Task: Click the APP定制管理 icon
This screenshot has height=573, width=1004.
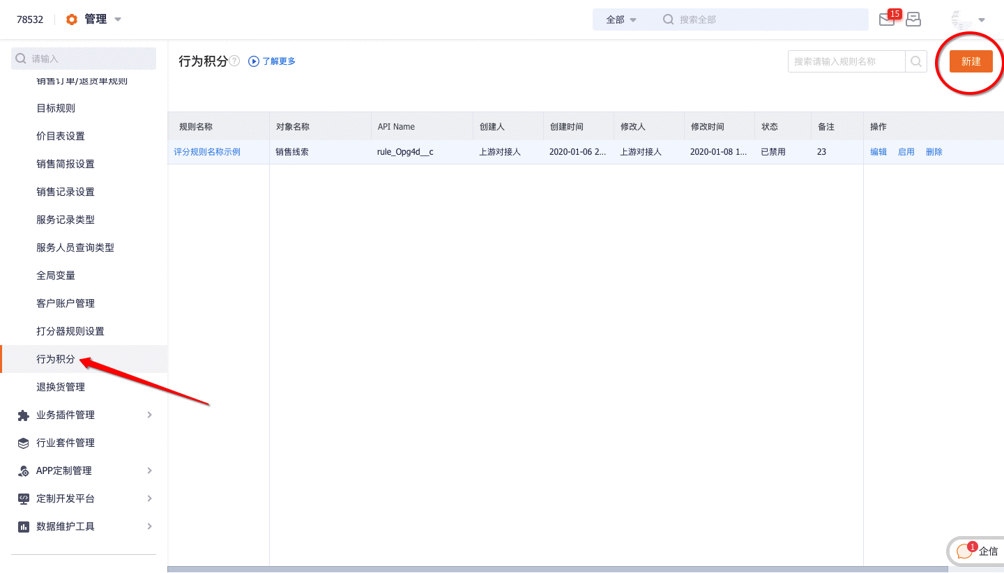Action: pos(24,471)
